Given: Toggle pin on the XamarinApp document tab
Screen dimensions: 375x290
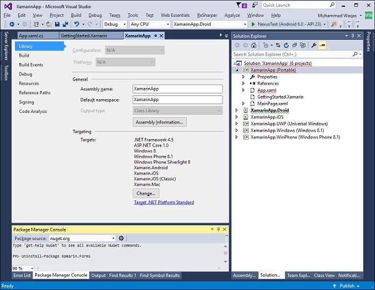Looking at the screenshot, I should point(156,36).
